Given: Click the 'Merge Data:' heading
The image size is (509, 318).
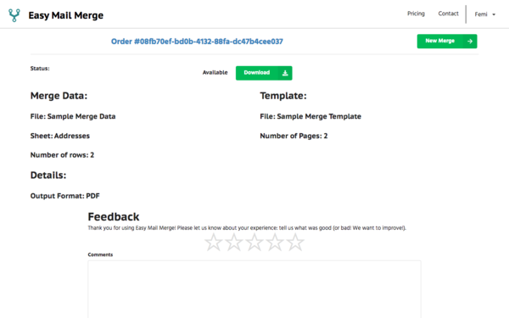Looking at the screenshot, I should pos(59,96).
